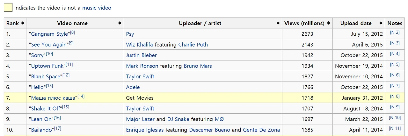Open note [N 2] for Gangnam Style

click(x=395, y=32)
